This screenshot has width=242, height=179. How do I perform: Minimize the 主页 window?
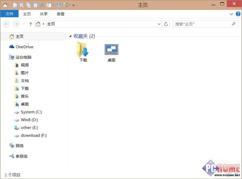click(x=213, y=5)
